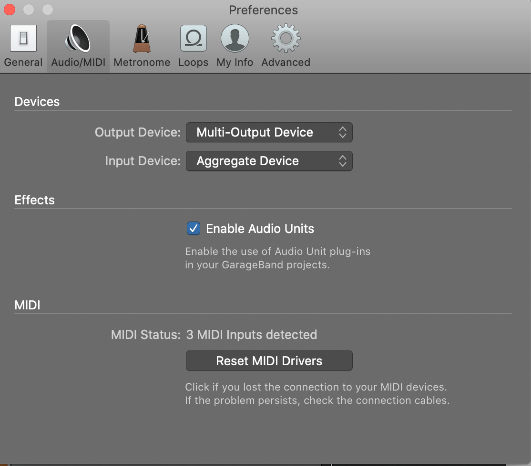
Task: Open General preferences via the switch icon
Action: [23, 39]
